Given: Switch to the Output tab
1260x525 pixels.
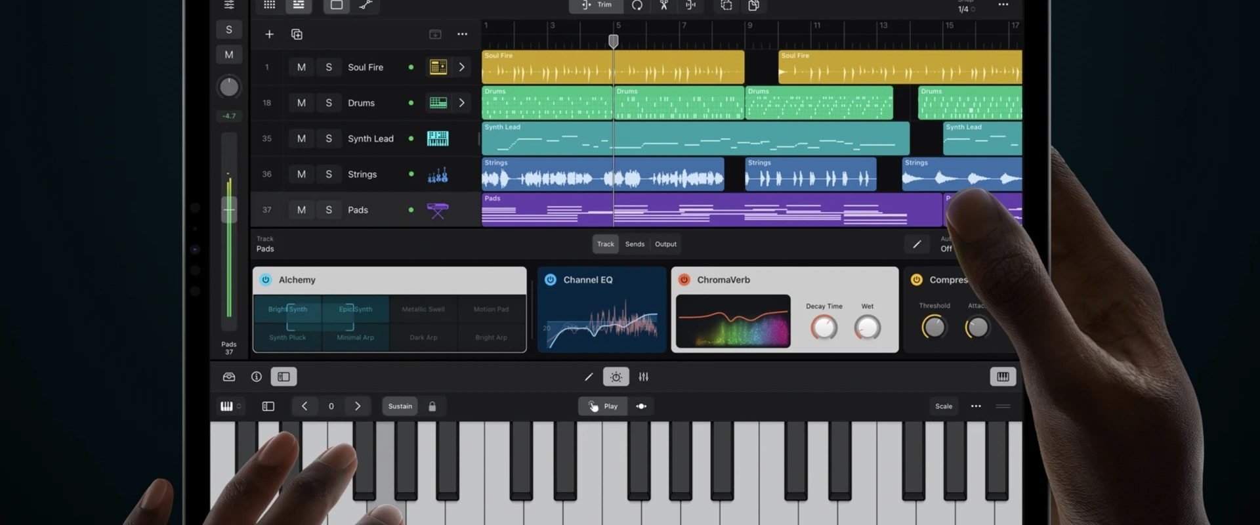Looking at the screenshot, I should pos(665,244).
